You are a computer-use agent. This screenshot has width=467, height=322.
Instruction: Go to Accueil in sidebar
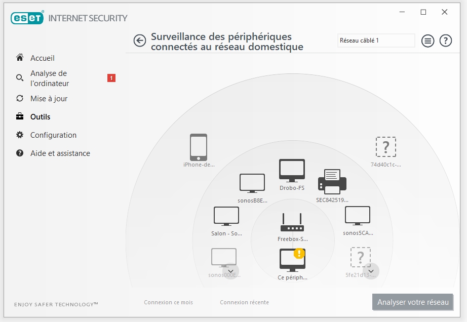(x=42, y=58)
